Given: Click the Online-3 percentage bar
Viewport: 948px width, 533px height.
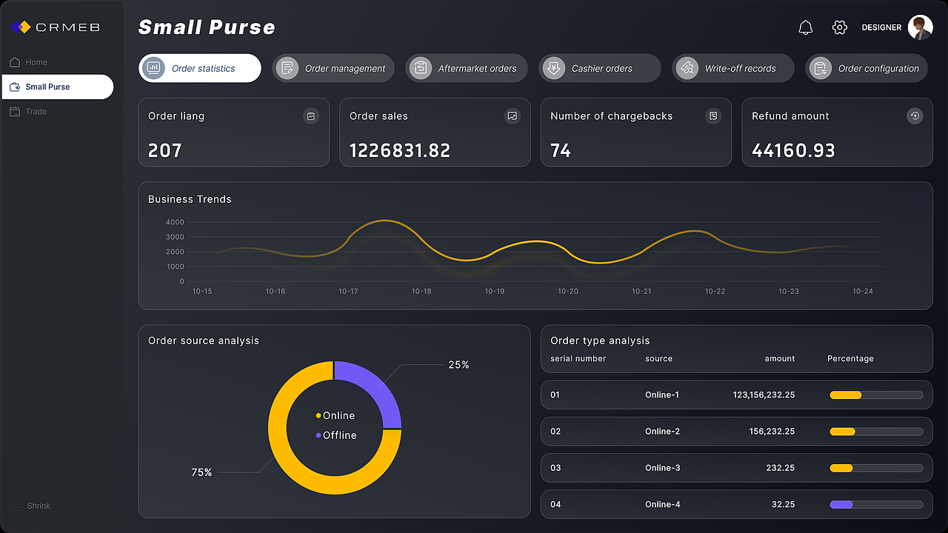Looking at the screenshot, I should point(876,468).
